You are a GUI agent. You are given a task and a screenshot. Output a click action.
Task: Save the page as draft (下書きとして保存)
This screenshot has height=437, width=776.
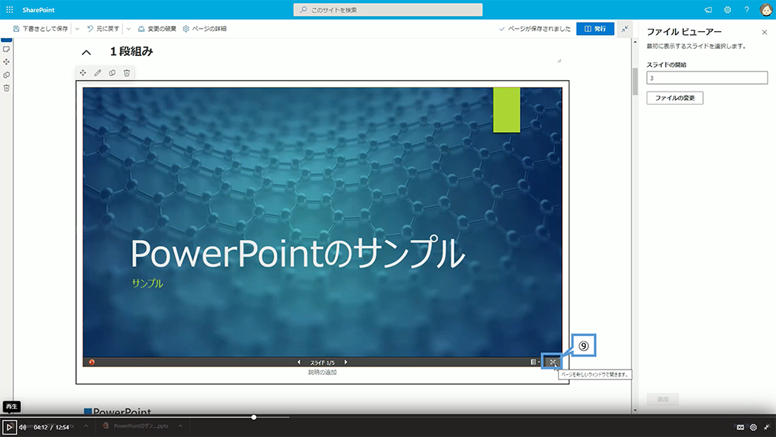pyautogui.click(x=40, y=29)
